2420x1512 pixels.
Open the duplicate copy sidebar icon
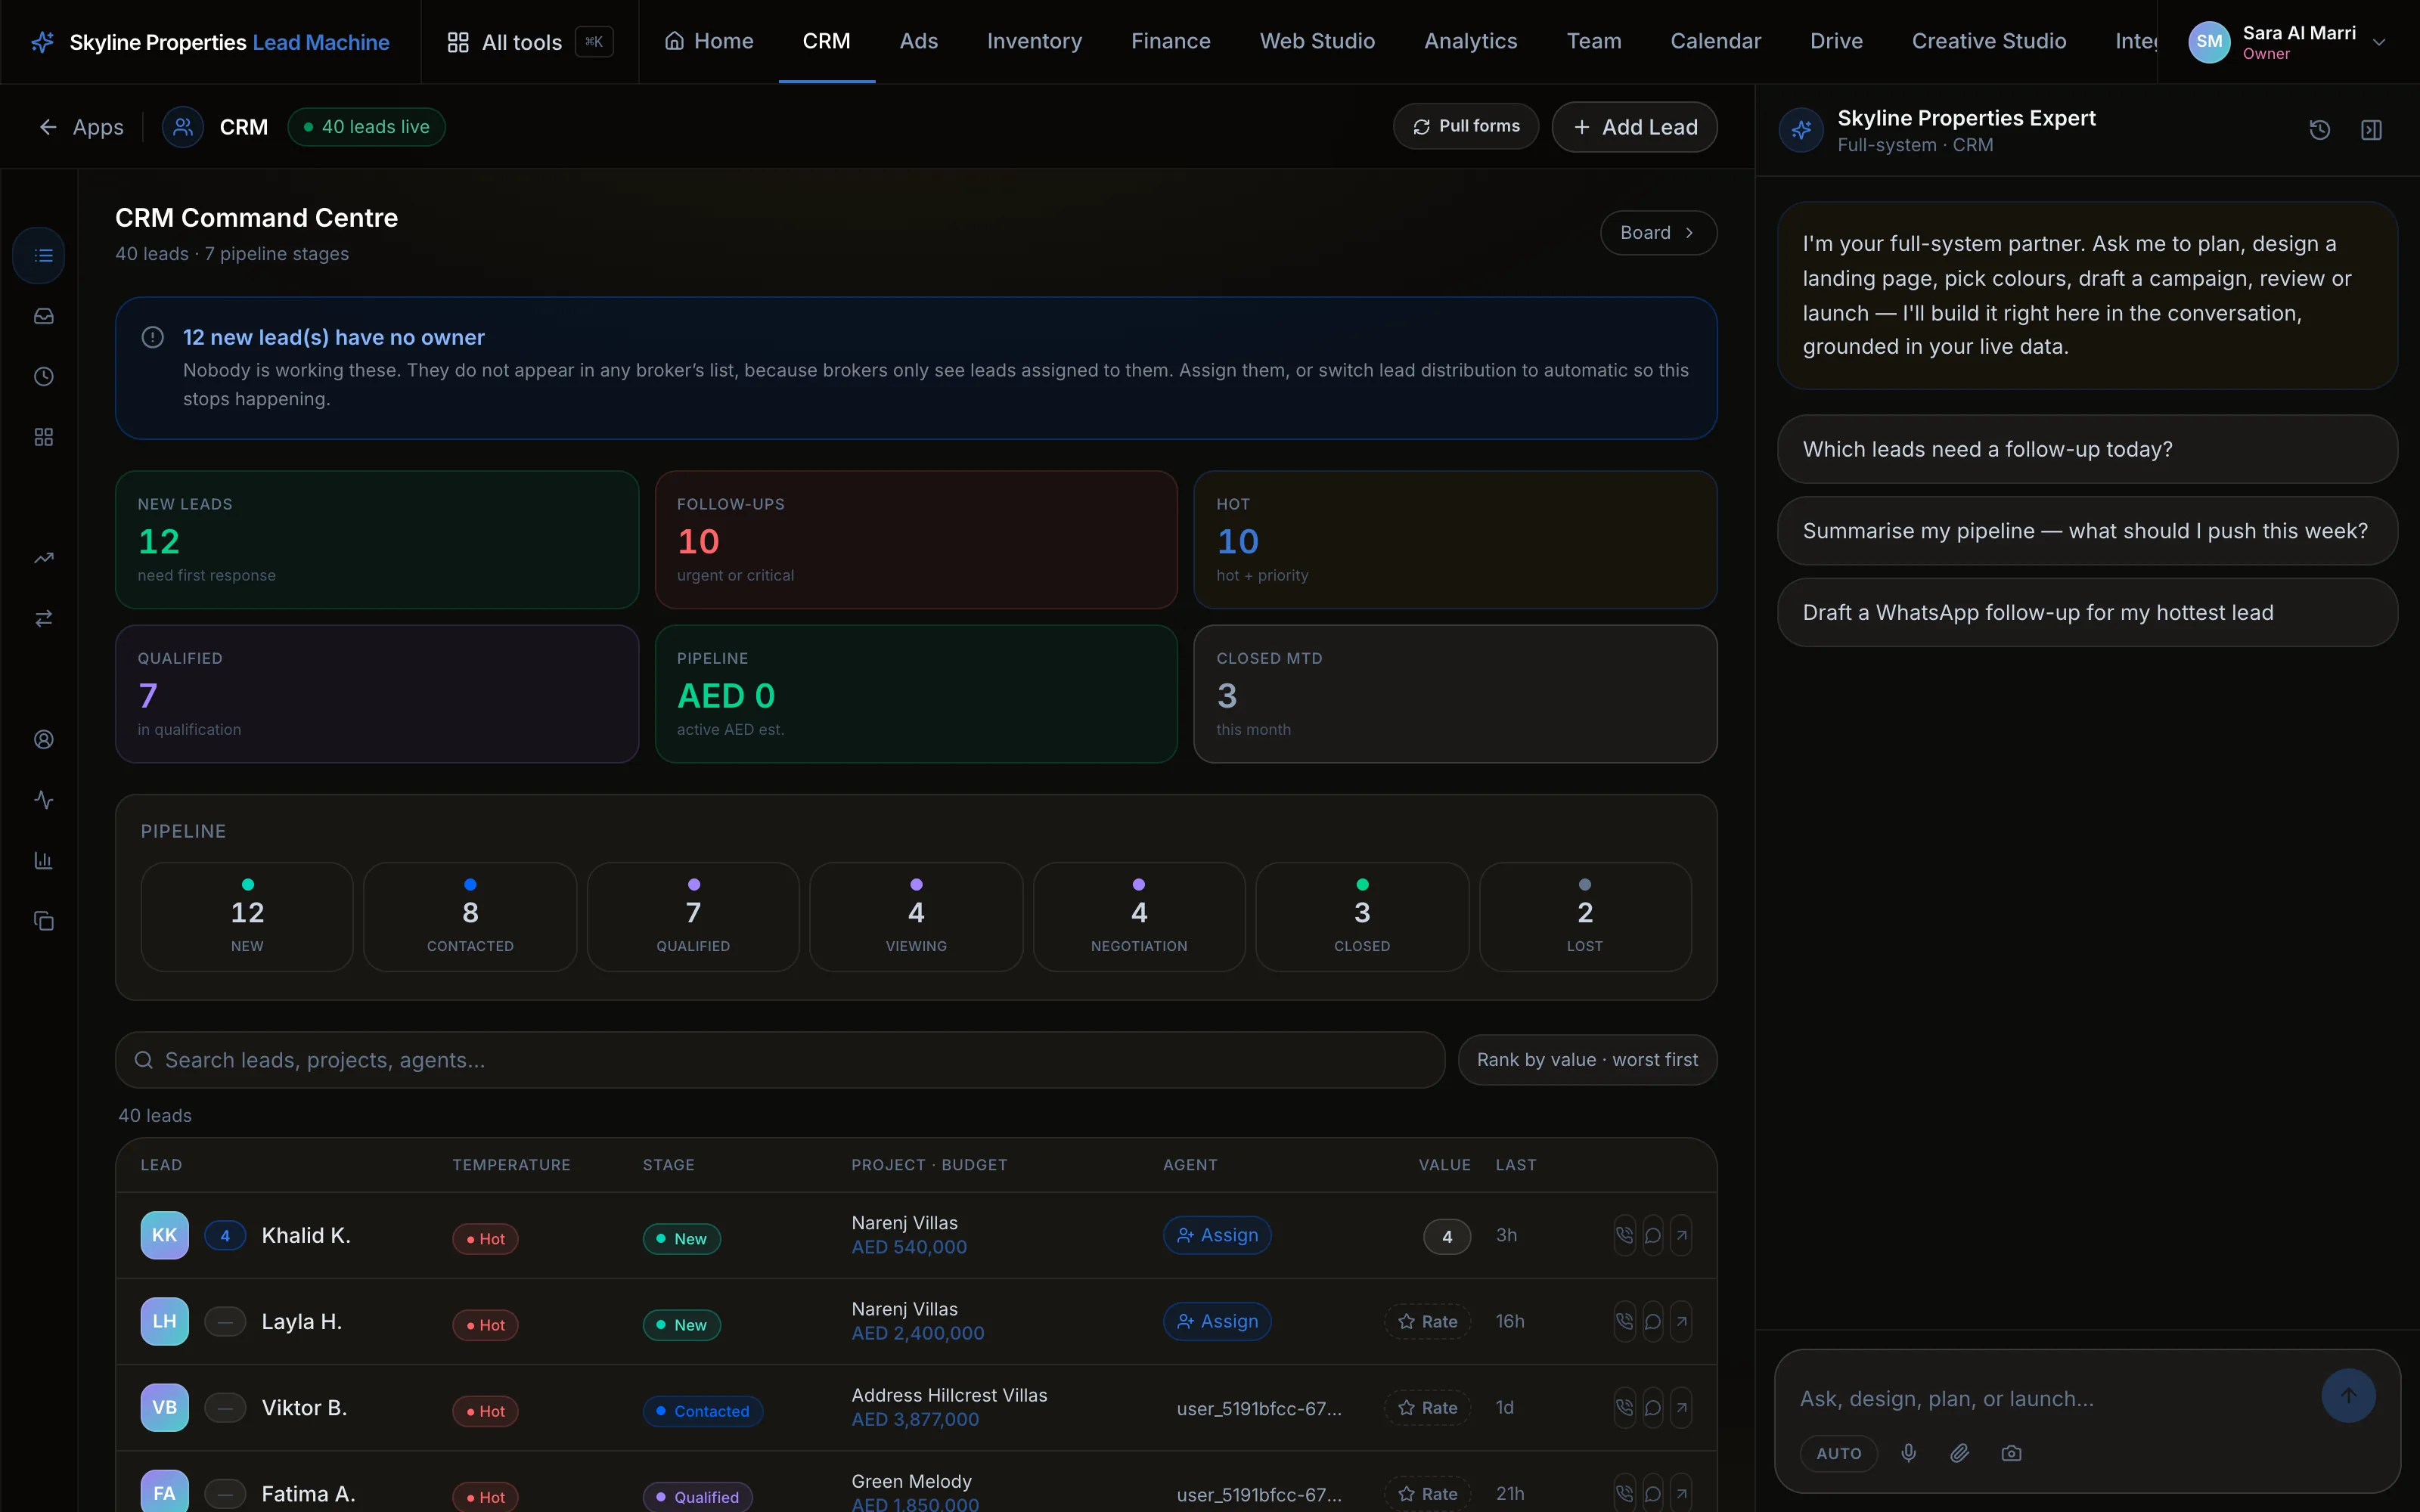(43, 921)
